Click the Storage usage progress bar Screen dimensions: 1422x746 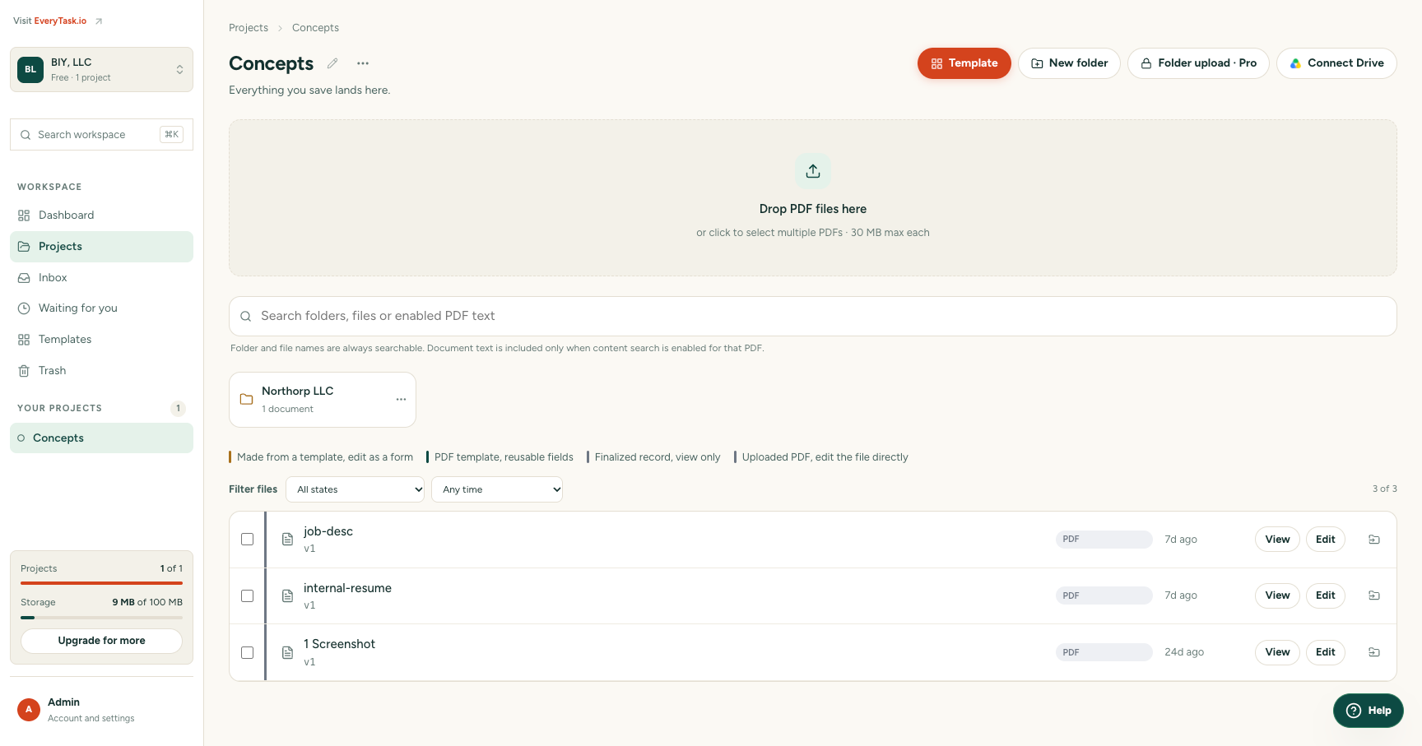[x=102, y=617]
